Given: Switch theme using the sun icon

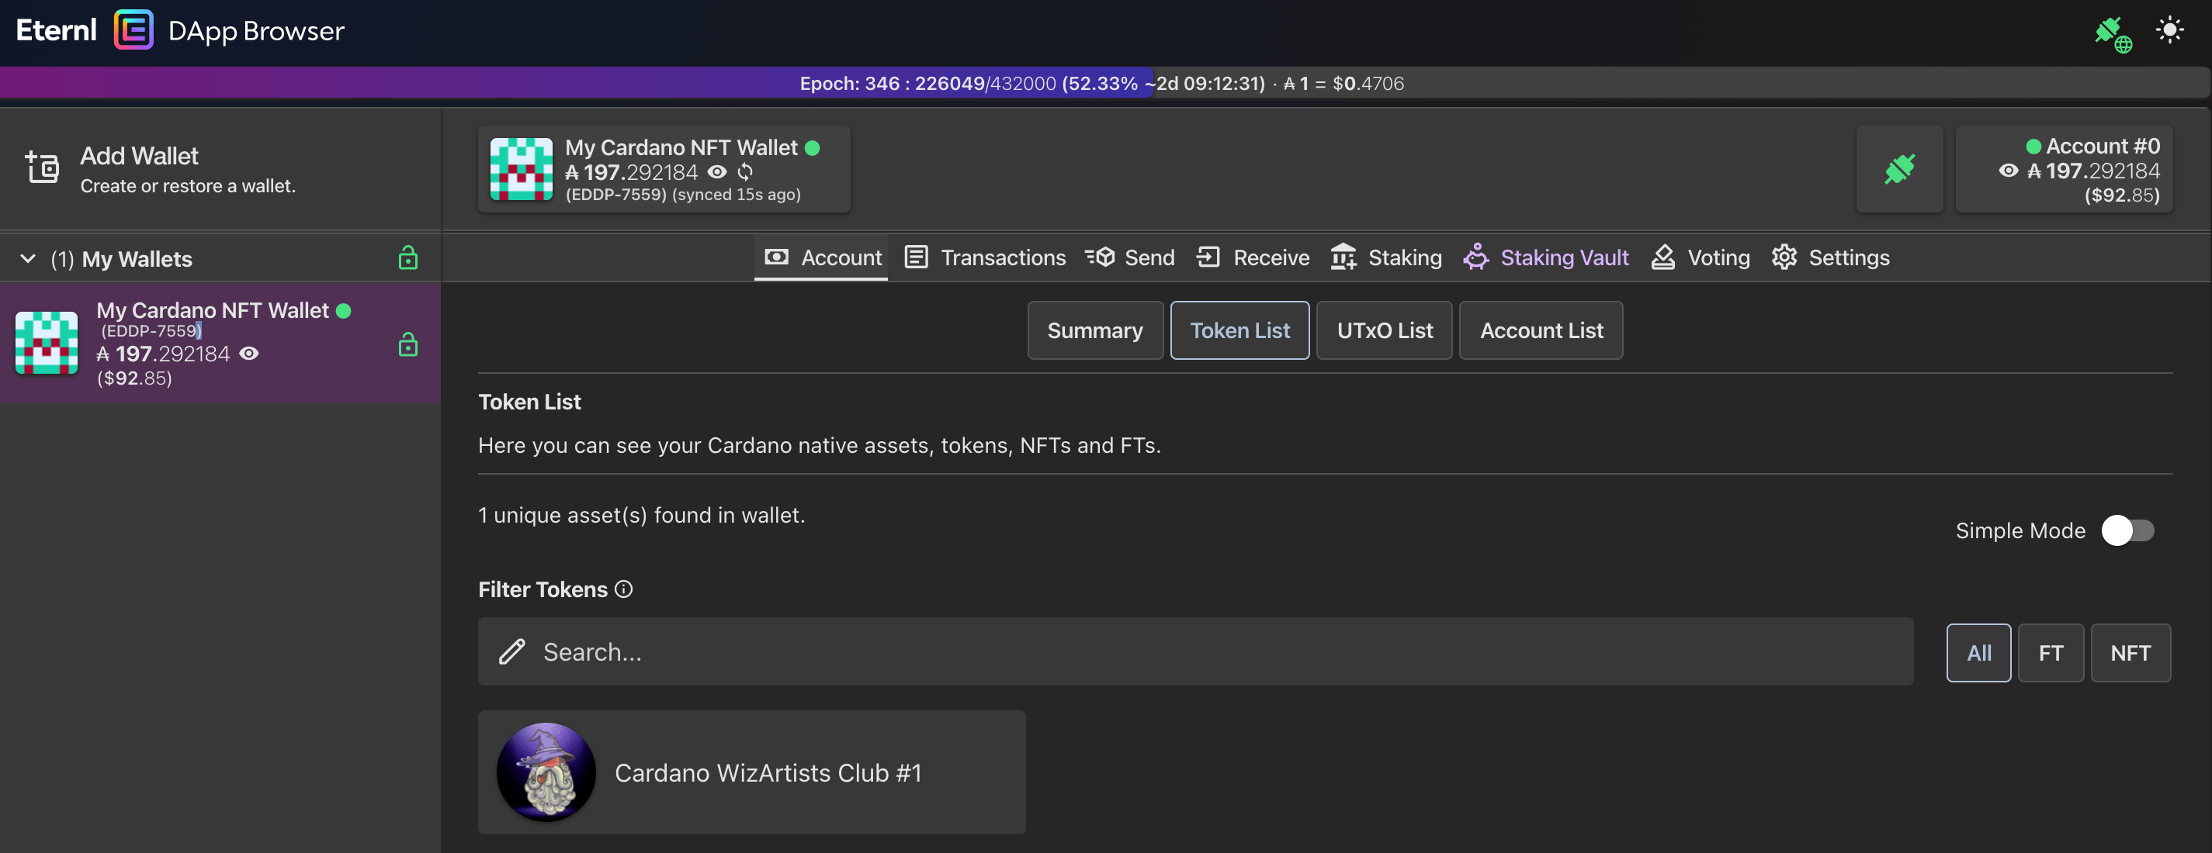Looking at the screenshot, I should (x=2170, y=30).
